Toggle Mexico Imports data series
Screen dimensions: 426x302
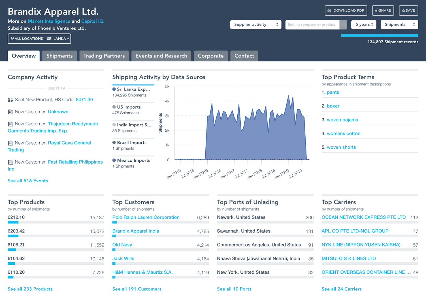click(x=133, y=163)
